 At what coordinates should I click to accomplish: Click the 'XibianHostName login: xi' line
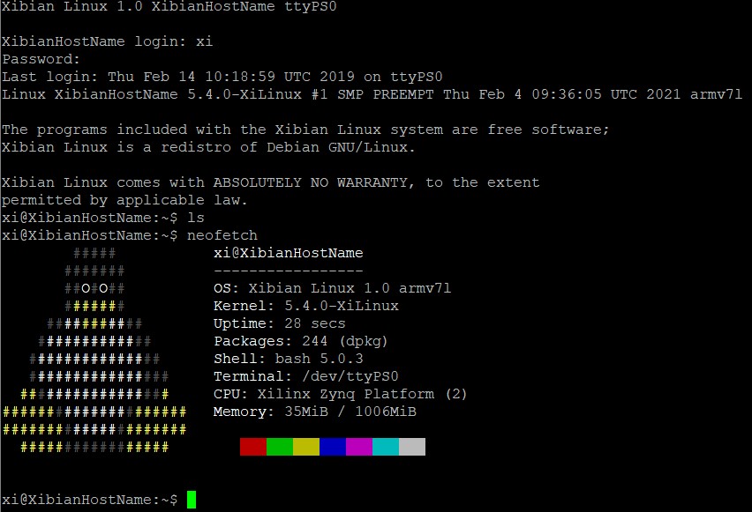(x=108, y=41)
